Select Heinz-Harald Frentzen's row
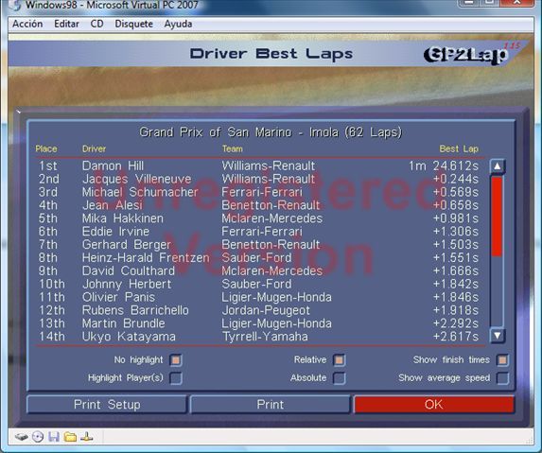542x453 pixels. [258, 258]
